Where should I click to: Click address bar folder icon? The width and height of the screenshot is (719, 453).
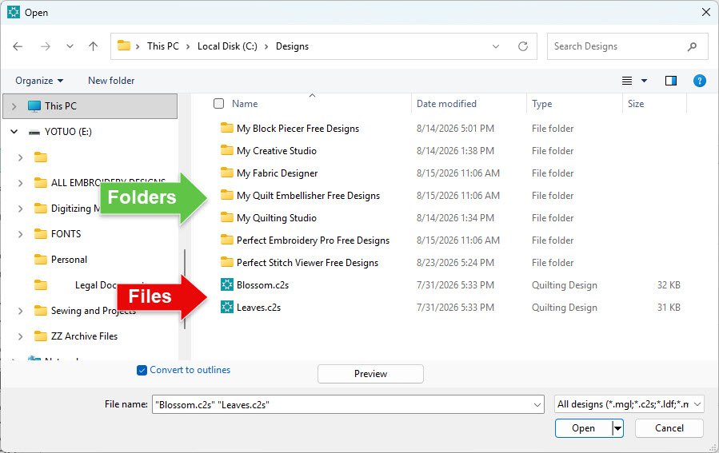[124, 46]
